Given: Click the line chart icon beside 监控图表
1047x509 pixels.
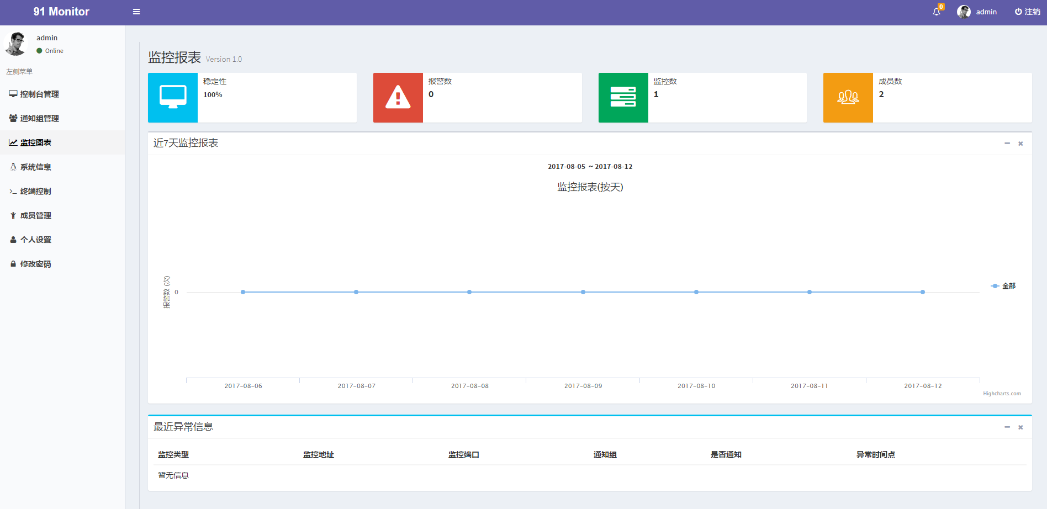Looking at the screenshot, I should point(13,142).
